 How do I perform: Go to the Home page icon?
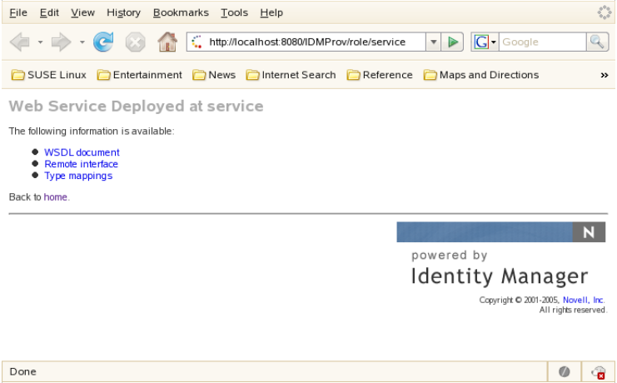(x=167, y=42)
